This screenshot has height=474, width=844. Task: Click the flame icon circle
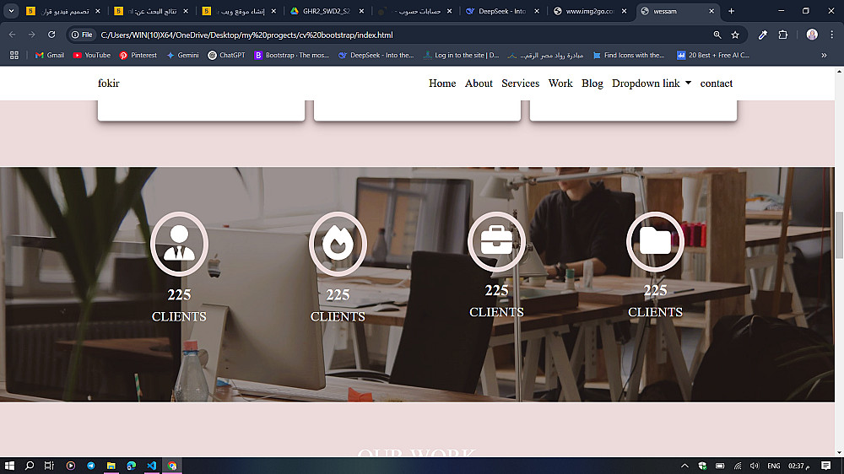point(338,244)
